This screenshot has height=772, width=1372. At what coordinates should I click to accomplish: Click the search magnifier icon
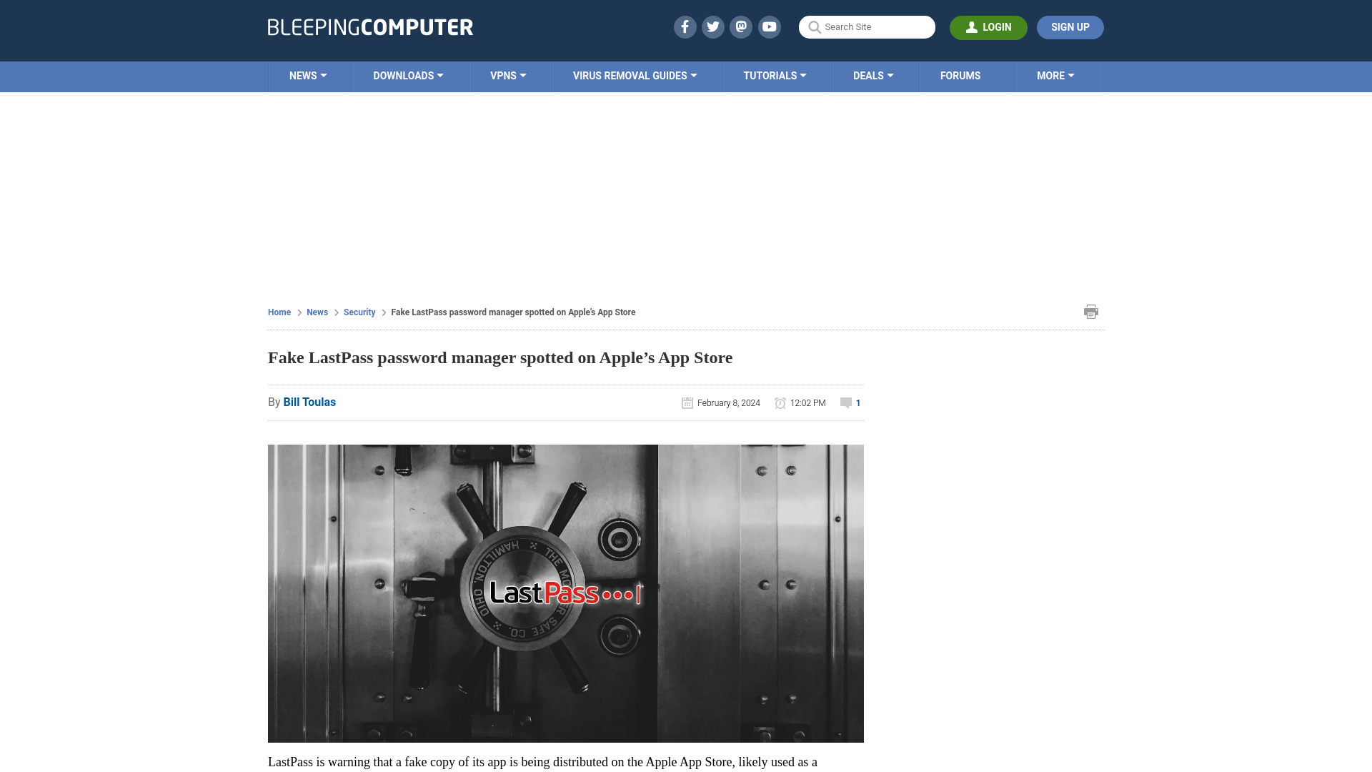814,27
